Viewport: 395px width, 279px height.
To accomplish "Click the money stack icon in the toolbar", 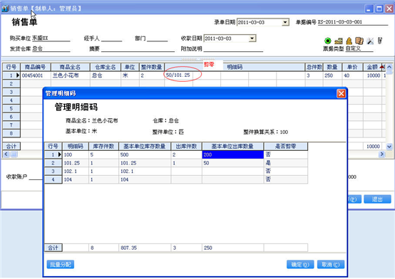I will point(339,41).
